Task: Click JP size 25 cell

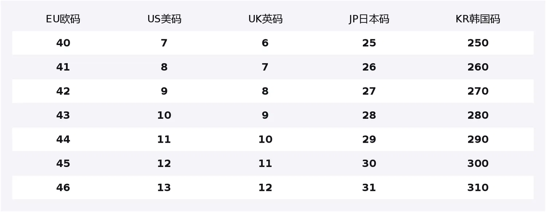Action: 369,43
